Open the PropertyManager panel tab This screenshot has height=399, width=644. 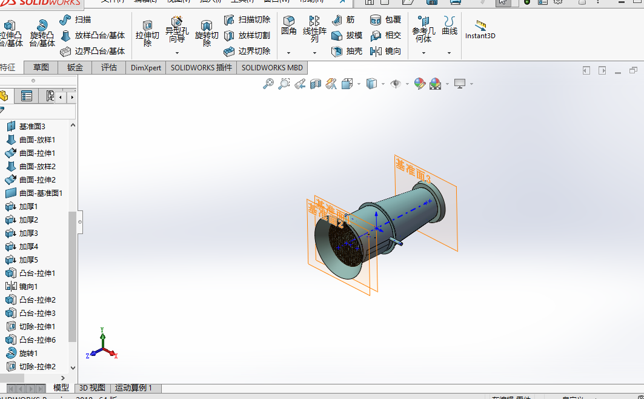tap(27, 96)
